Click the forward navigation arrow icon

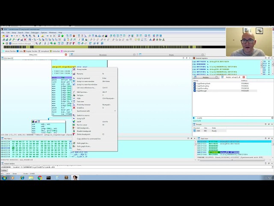click(17, 36)
